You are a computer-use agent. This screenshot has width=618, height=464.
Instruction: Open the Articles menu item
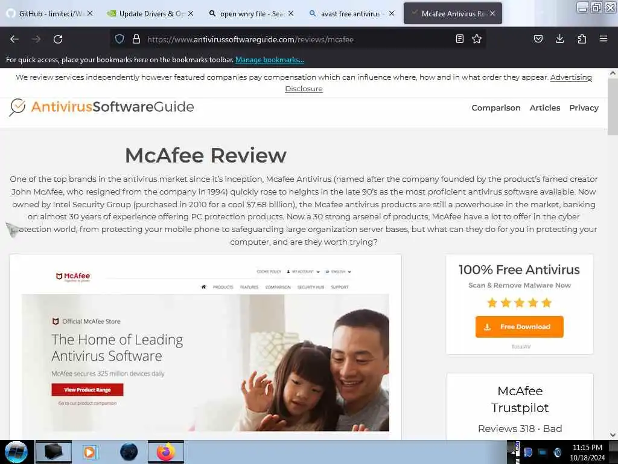click(x=545, y=108)
